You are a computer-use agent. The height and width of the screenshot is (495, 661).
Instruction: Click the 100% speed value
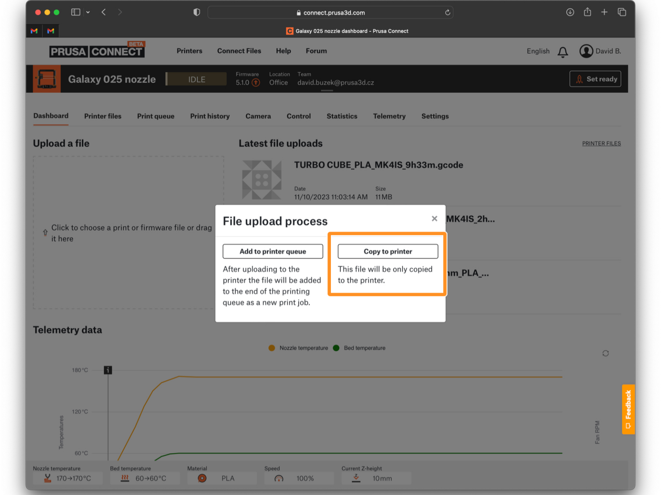[x=305, y=478]
